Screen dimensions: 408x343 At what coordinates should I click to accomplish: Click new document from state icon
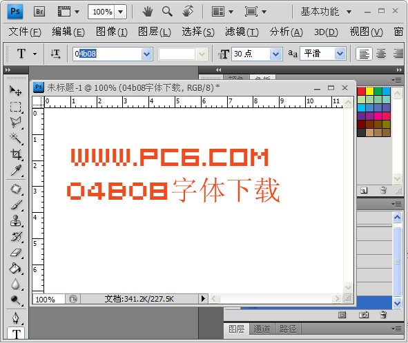point(342,315)
